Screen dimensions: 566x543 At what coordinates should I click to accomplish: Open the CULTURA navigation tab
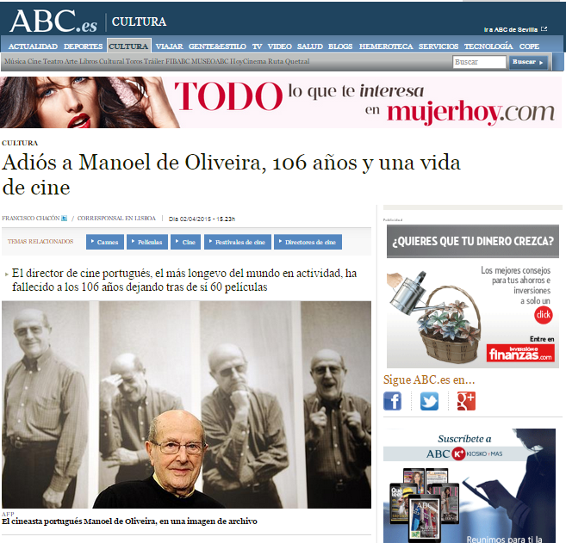(129, 46)
